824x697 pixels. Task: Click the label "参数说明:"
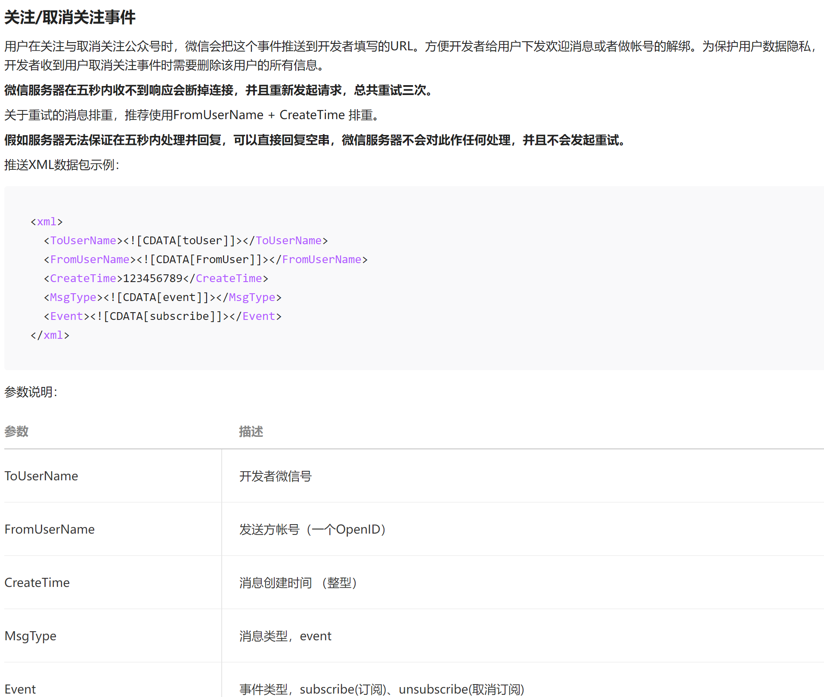point(31,392)
